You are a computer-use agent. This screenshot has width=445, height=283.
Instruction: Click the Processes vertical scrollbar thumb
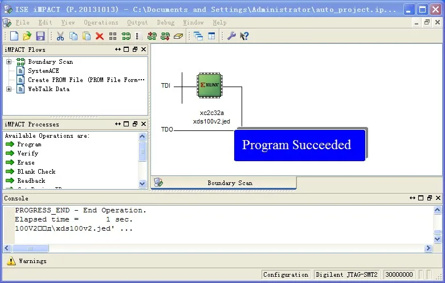tap(142, 151)
